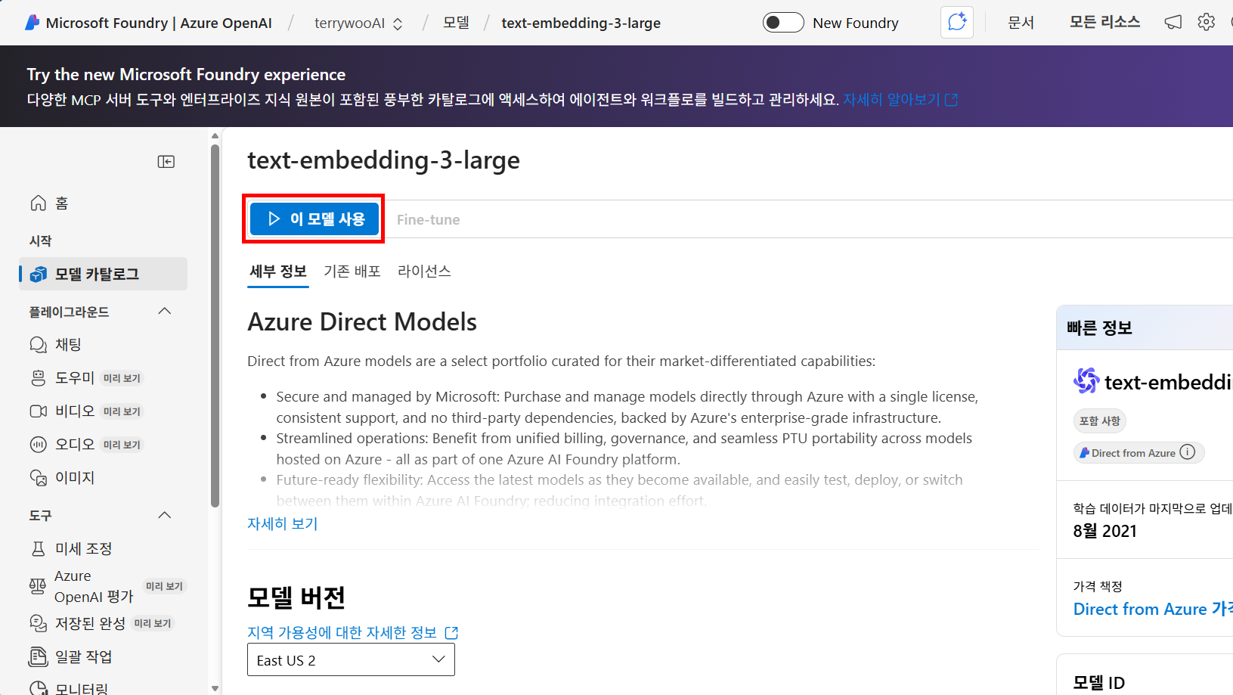The height and width of the screenshot is (695, 1233).
Task: Click the Microsoft Foundry logo icon
Action: 32,23
